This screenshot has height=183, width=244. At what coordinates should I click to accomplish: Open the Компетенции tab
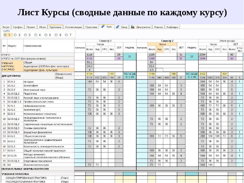click(x=73, y=27)
